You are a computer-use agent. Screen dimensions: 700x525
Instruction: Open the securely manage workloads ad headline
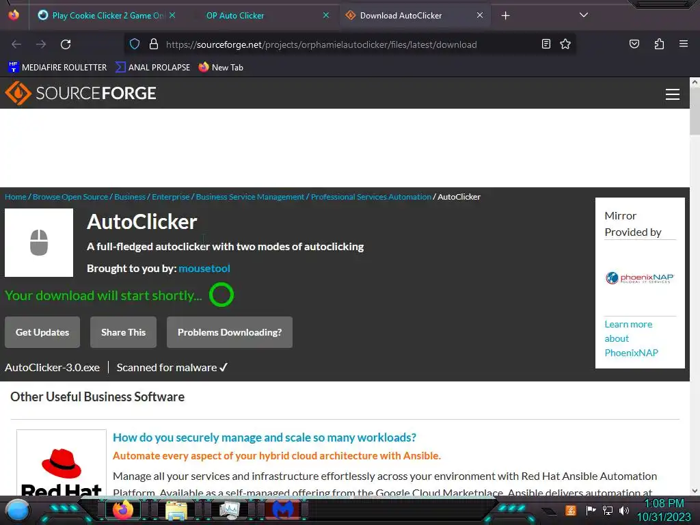265,437
